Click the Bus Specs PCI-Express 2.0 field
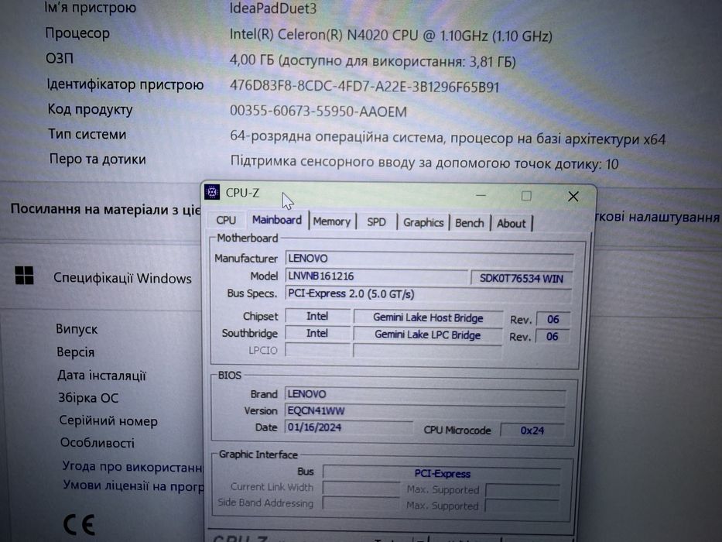Viewport: 722px width, 542px height. coord(428,294)
